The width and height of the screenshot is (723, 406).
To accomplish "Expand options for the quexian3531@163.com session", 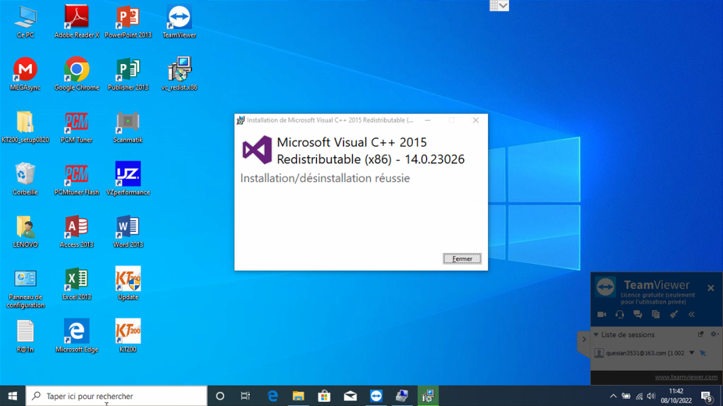I will [692, 353].
